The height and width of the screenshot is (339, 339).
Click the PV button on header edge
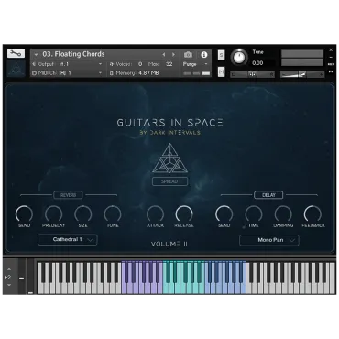[331, 71]
